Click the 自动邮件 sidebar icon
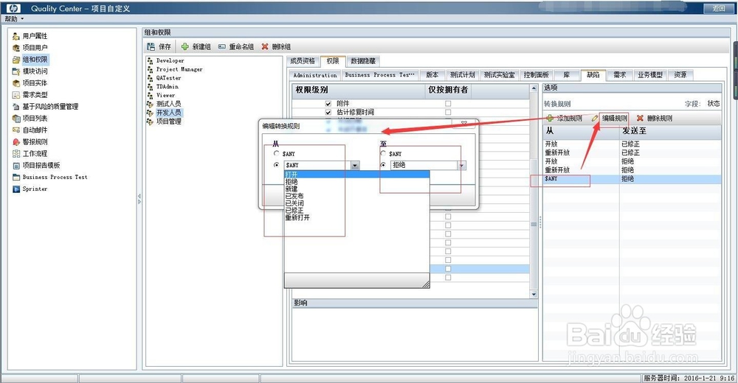Screen dimensions: 738x383 coord(16,130)
